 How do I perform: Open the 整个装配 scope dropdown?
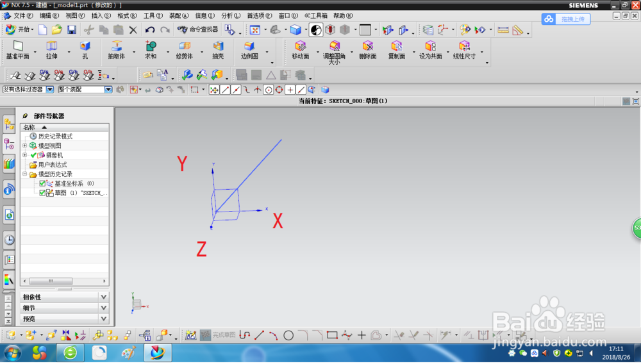(x=108, y=90)
